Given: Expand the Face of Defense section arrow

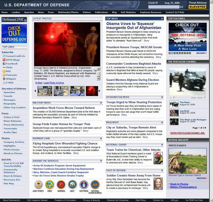Looking at the screenshot, I should (x=162, y=170).
